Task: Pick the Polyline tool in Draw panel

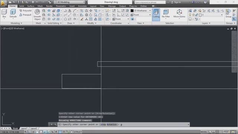Action: click(x=65, y=11)
